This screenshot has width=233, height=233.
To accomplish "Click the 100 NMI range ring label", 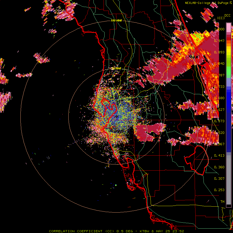I will 116,20.
